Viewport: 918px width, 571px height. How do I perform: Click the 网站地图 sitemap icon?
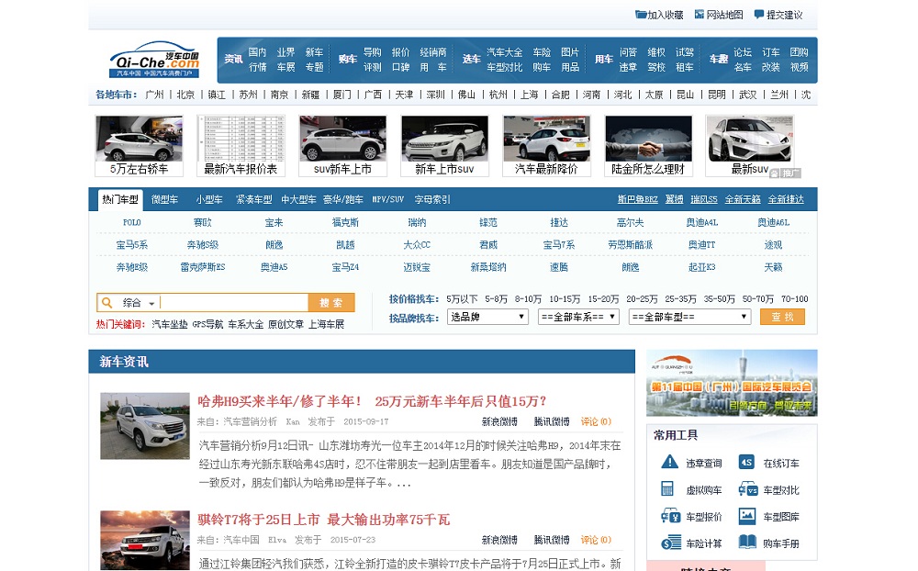[699, 15]
